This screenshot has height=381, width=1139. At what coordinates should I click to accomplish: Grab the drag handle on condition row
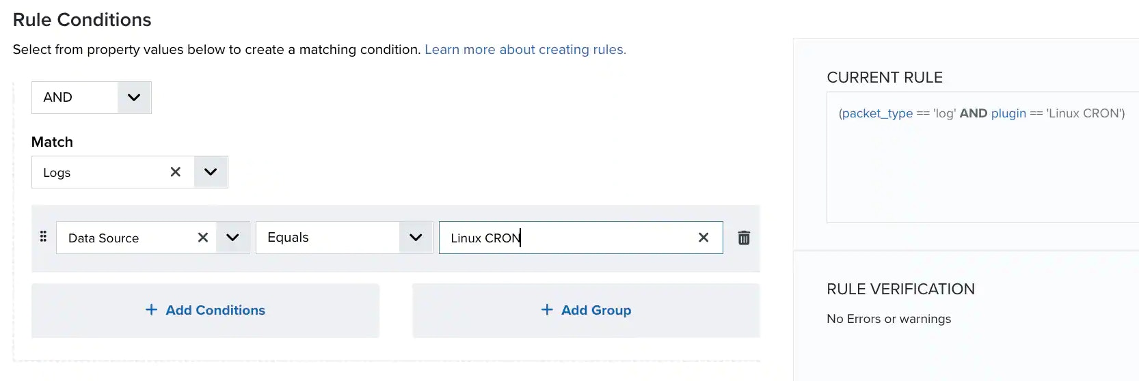(43, 236)
